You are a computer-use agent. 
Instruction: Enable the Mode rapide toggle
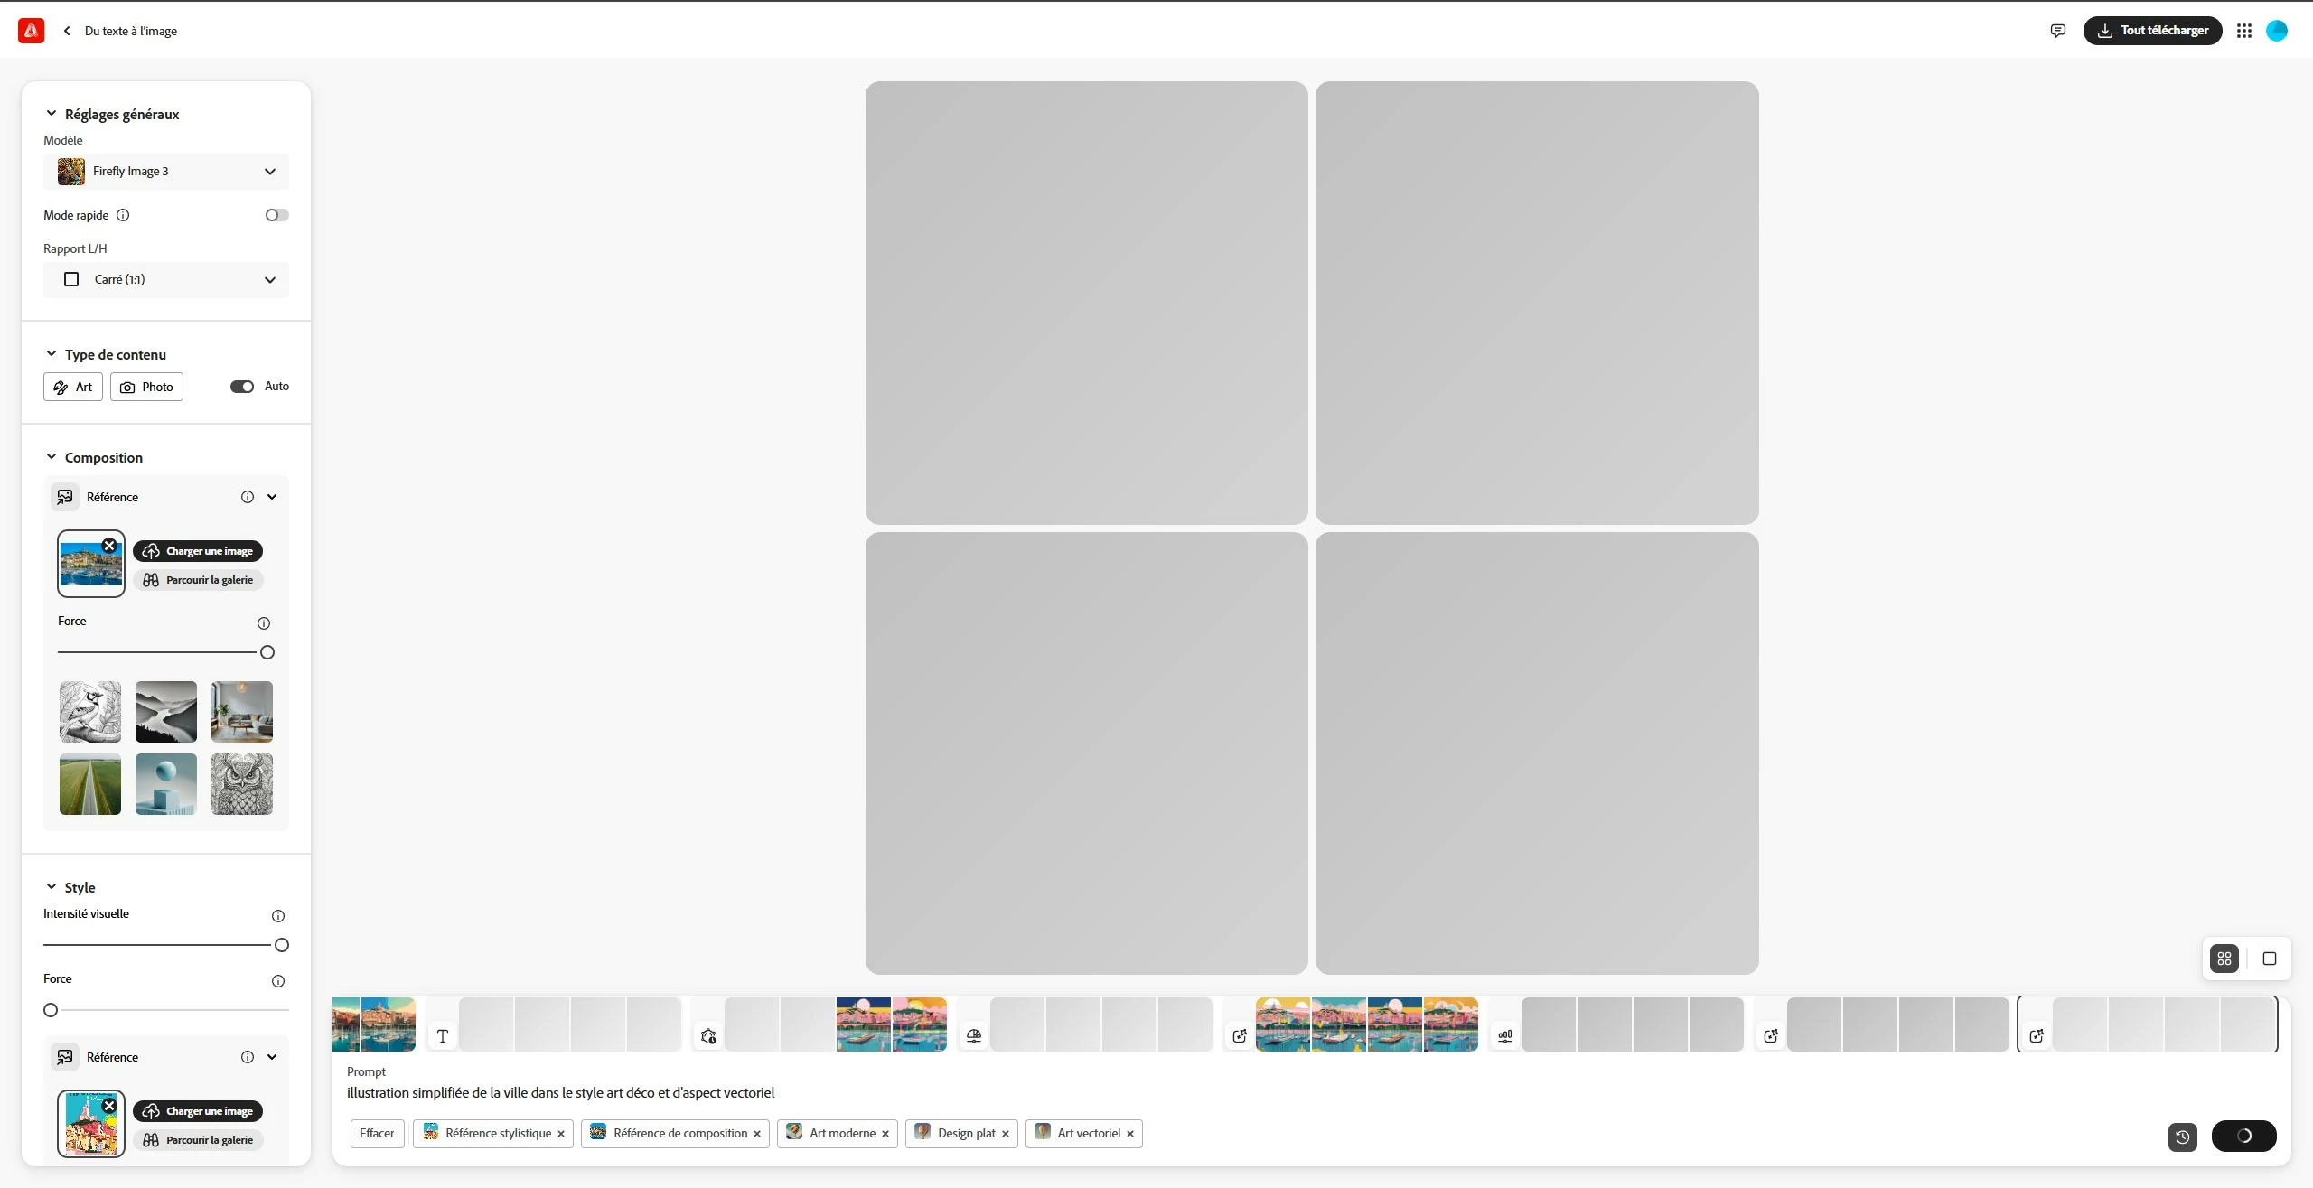coord(276,215)
